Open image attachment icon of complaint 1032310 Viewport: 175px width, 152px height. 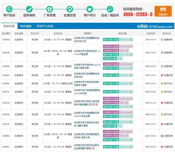tap(93, 104)
